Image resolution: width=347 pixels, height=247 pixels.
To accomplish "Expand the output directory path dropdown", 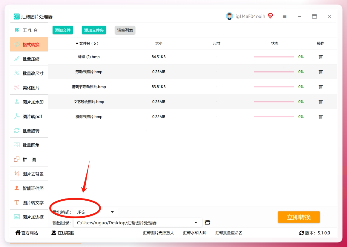I will click(x=196, y=222).
